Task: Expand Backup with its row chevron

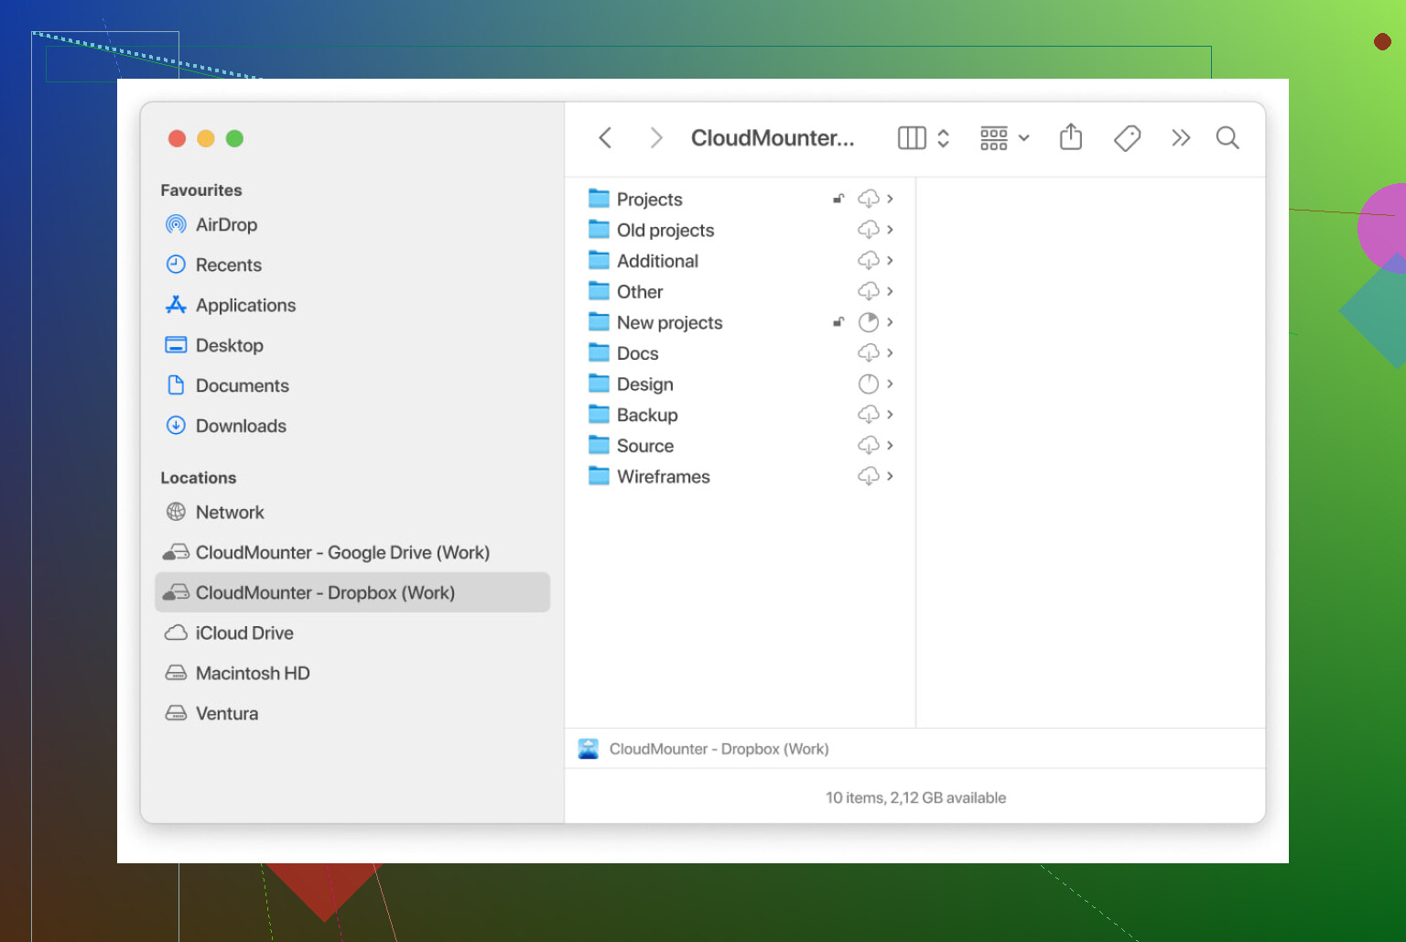Action: (x=890, y=415)
